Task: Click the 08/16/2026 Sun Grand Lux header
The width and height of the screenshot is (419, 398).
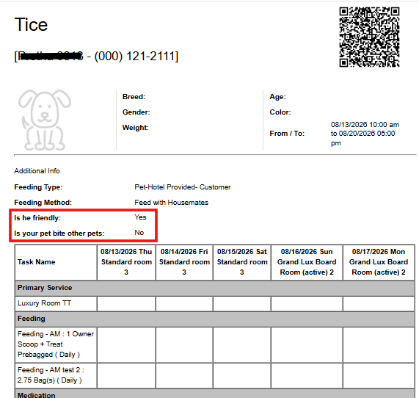Action: pos(307,262)
